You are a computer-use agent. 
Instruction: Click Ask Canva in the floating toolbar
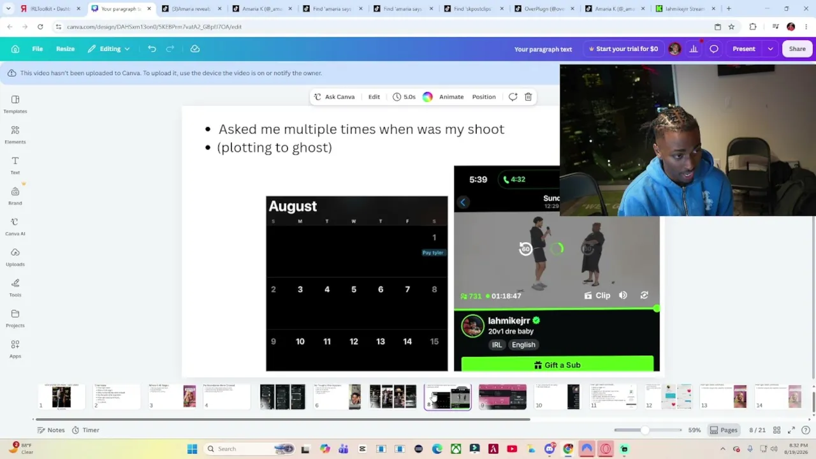334,97
